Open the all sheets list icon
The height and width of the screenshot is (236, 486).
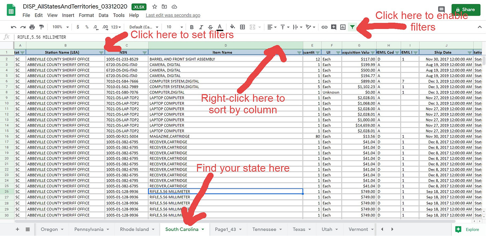coord(28,229)
